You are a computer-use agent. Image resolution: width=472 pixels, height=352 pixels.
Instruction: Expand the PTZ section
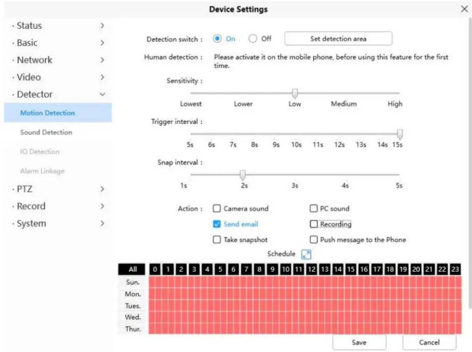pyautogui.click(x=58, y=189)
